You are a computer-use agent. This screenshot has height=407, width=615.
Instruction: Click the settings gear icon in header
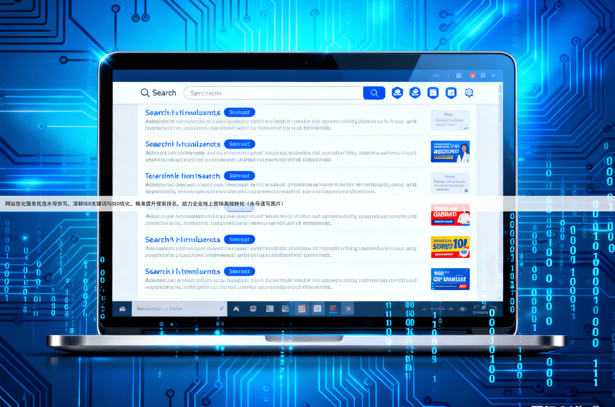469,93
